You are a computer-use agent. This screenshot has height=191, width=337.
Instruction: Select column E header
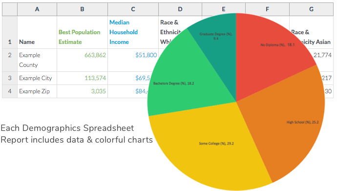pos(224,9)
